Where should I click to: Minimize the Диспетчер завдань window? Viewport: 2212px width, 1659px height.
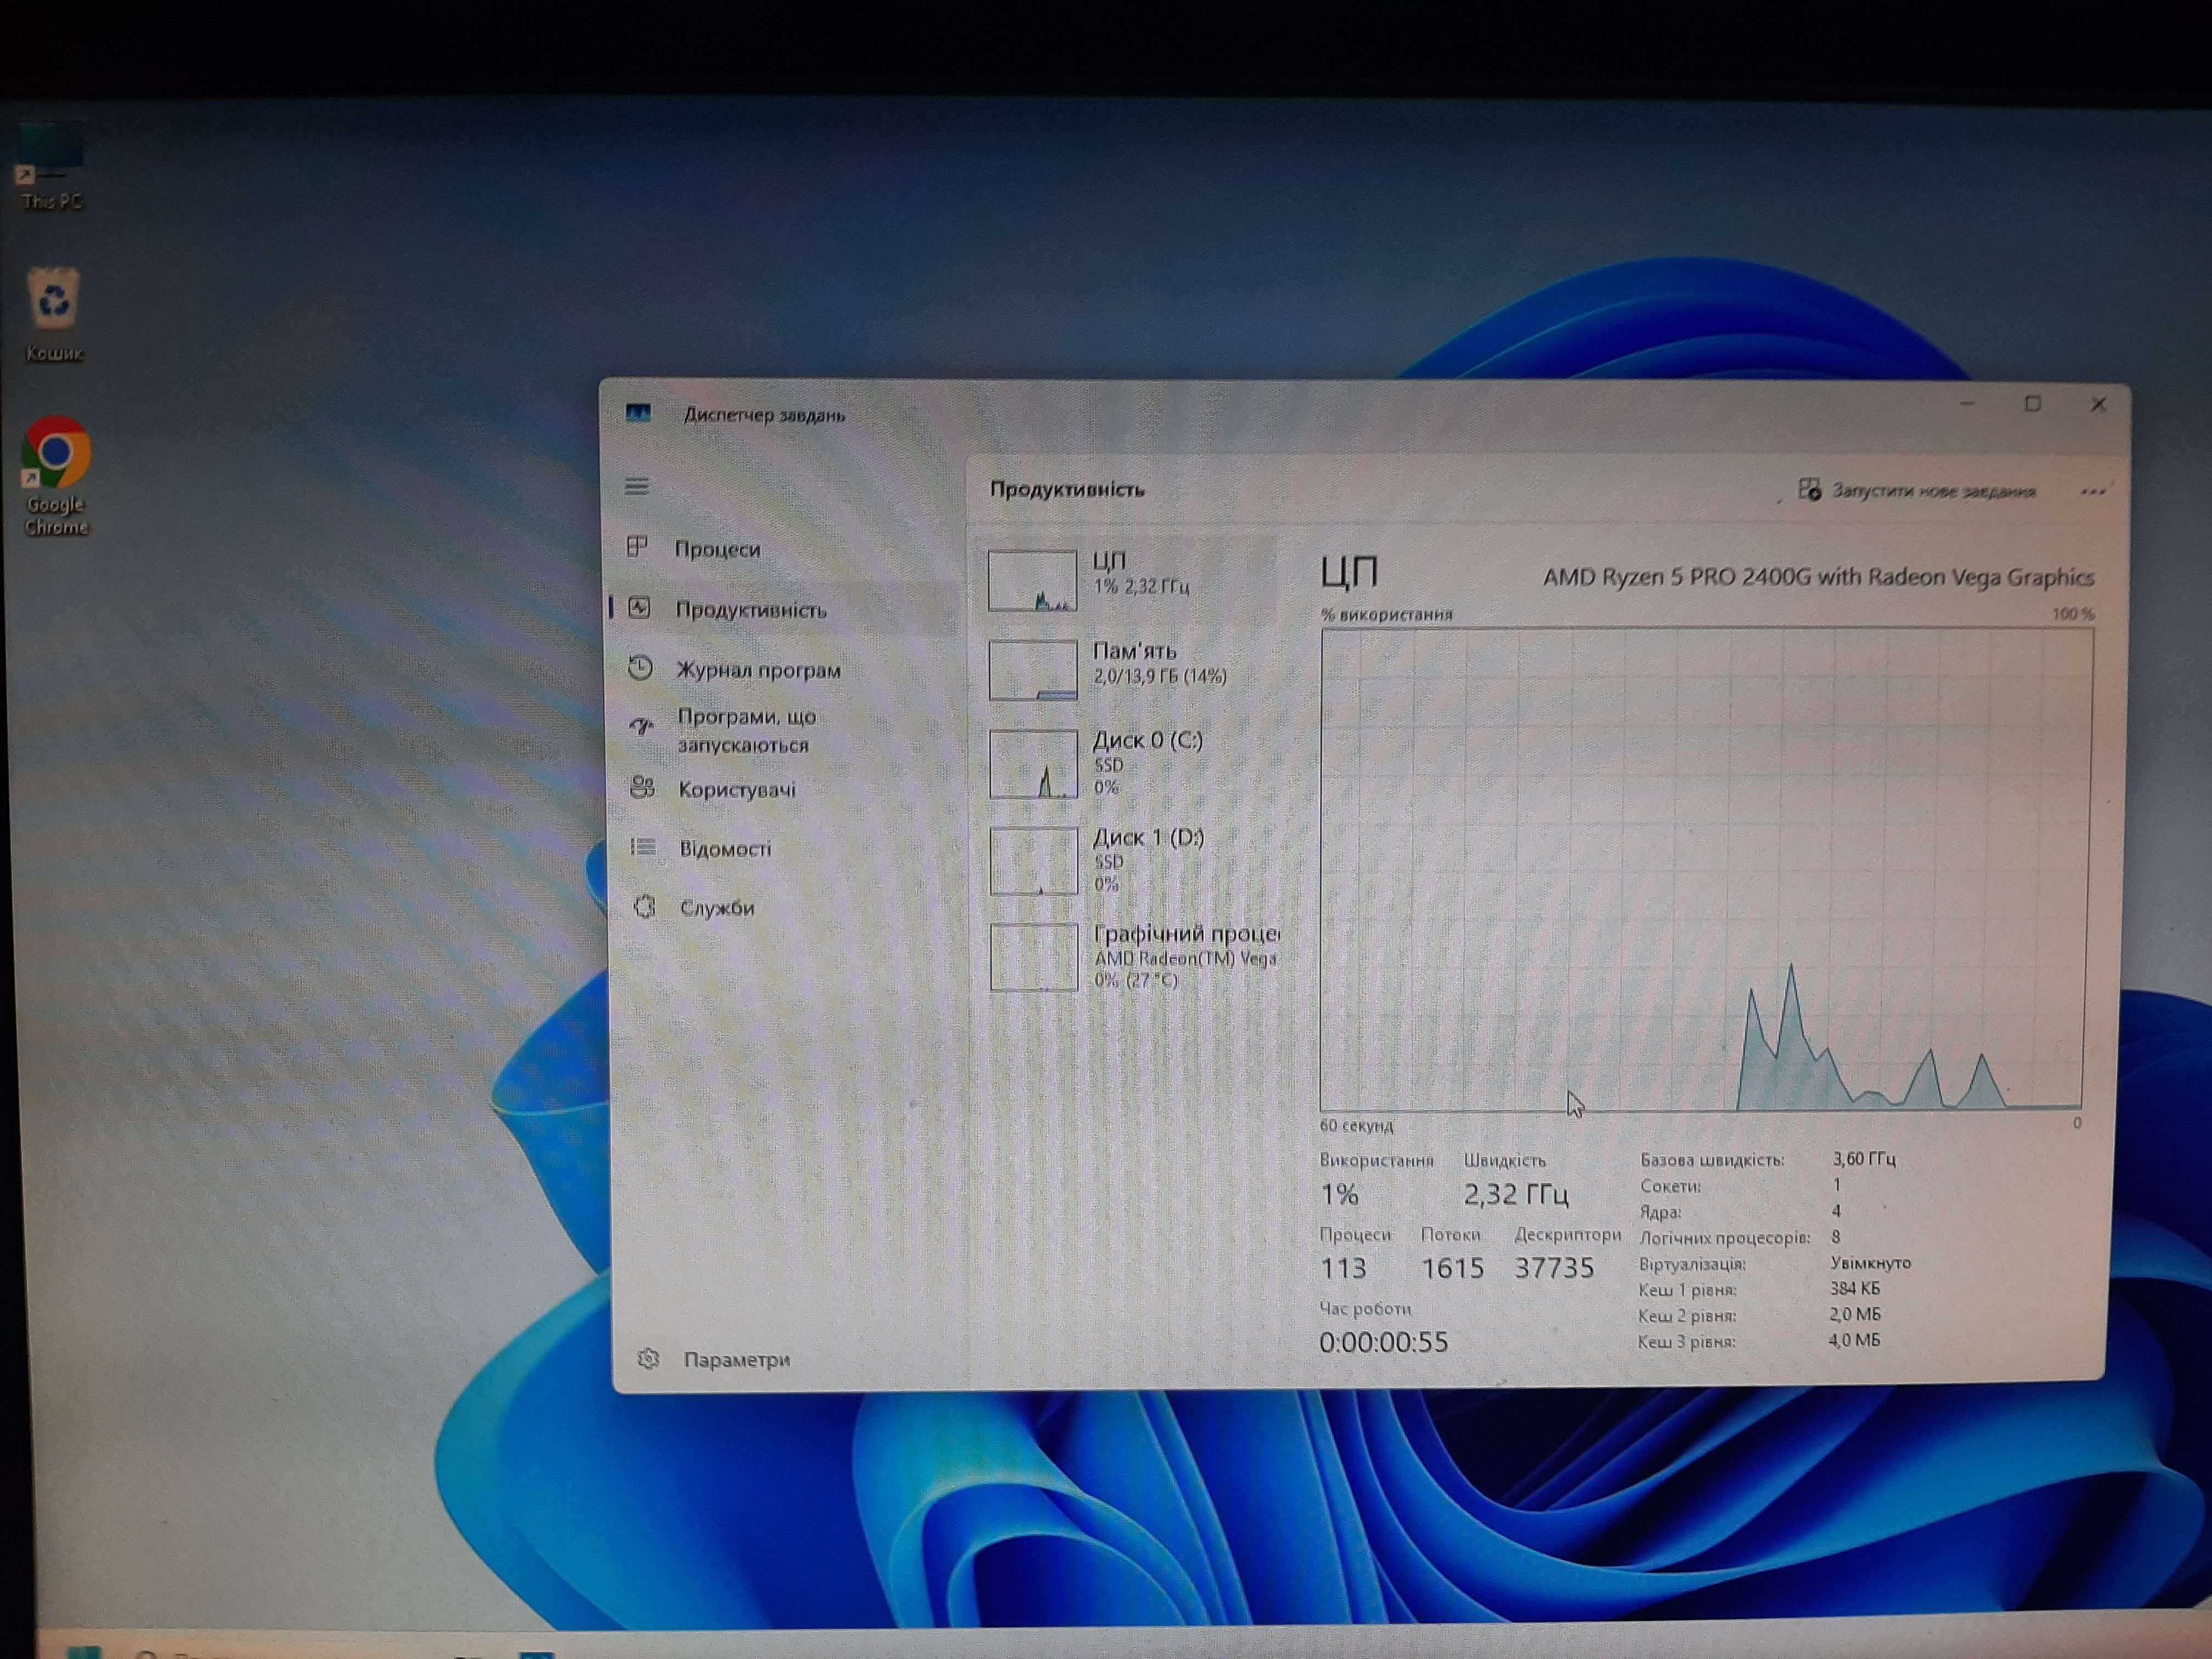tap(1967, 404)
